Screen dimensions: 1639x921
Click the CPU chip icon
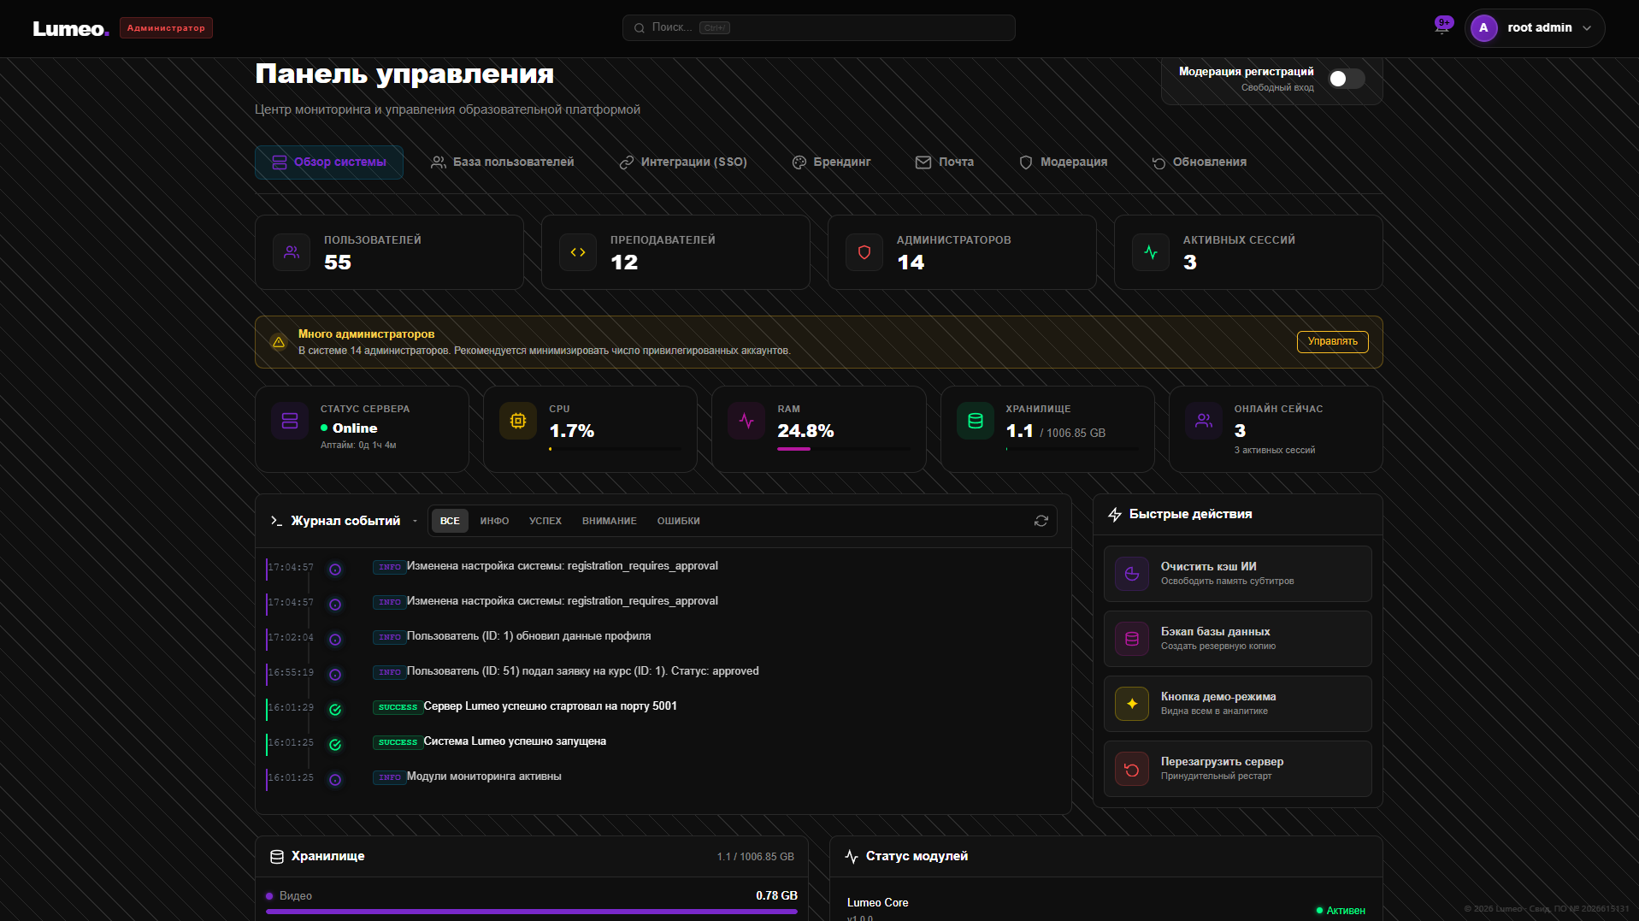[518, 421]
